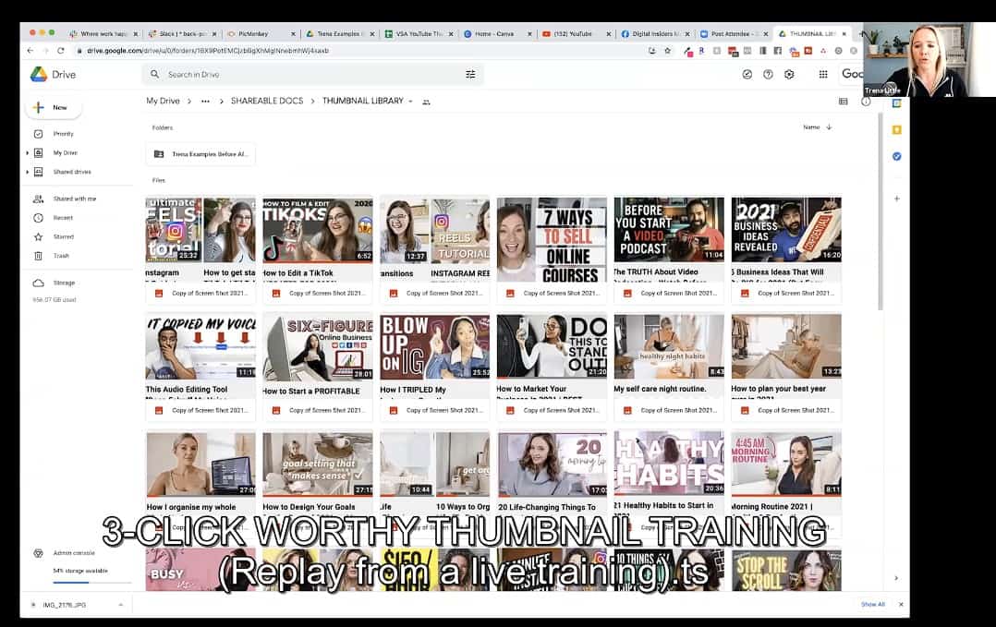This screenshot has height=627, width=996.
Task: Open the Drive help question mark icon
Action: tap(768, 74)
